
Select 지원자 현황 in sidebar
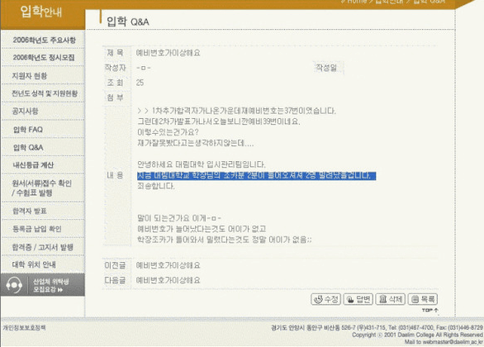(30, 76)
